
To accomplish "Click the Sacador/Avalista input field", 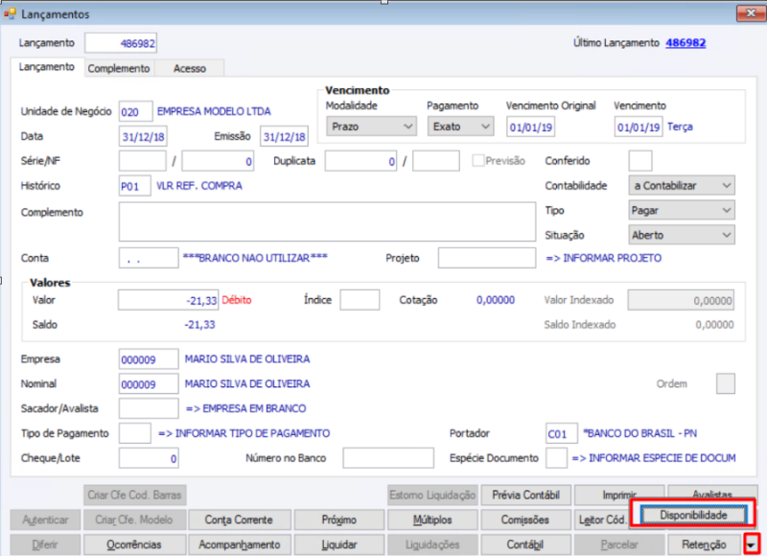I will pos(149,408).
